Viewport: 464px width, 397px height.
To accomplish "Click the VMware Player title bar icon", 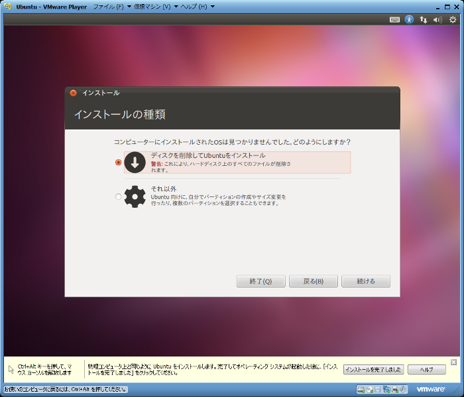I will pos(8,7).
